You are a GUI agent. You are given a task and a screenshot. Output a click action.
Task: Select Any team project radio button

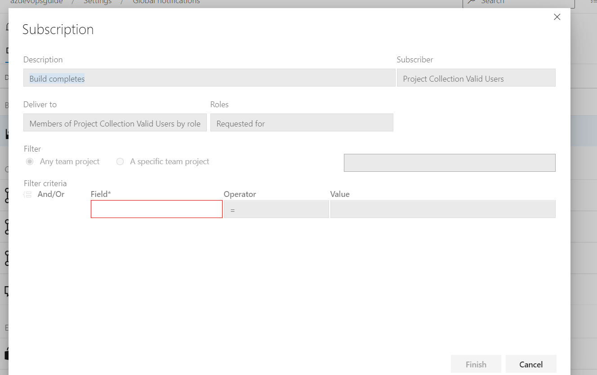point(30,161)
